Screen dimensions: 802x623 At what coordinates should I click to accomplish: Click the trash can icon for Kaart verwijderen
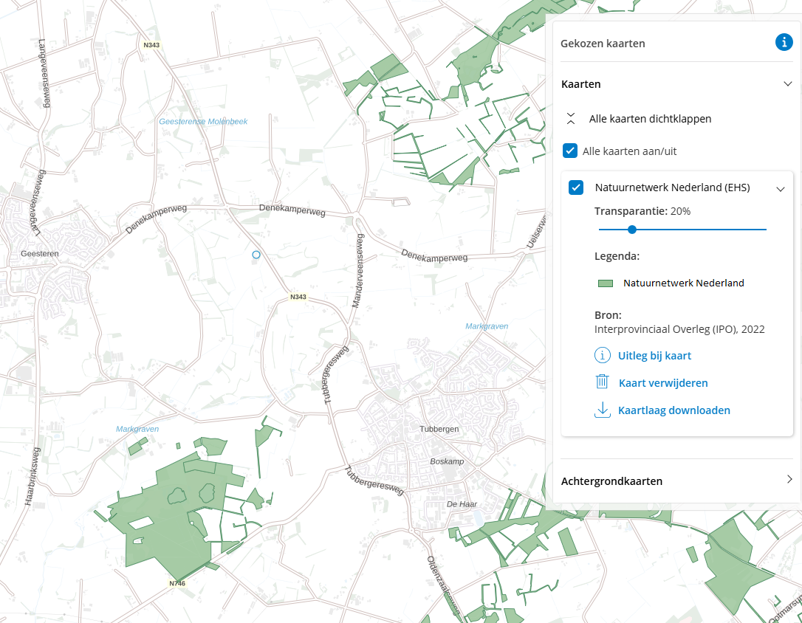(602, 382)
